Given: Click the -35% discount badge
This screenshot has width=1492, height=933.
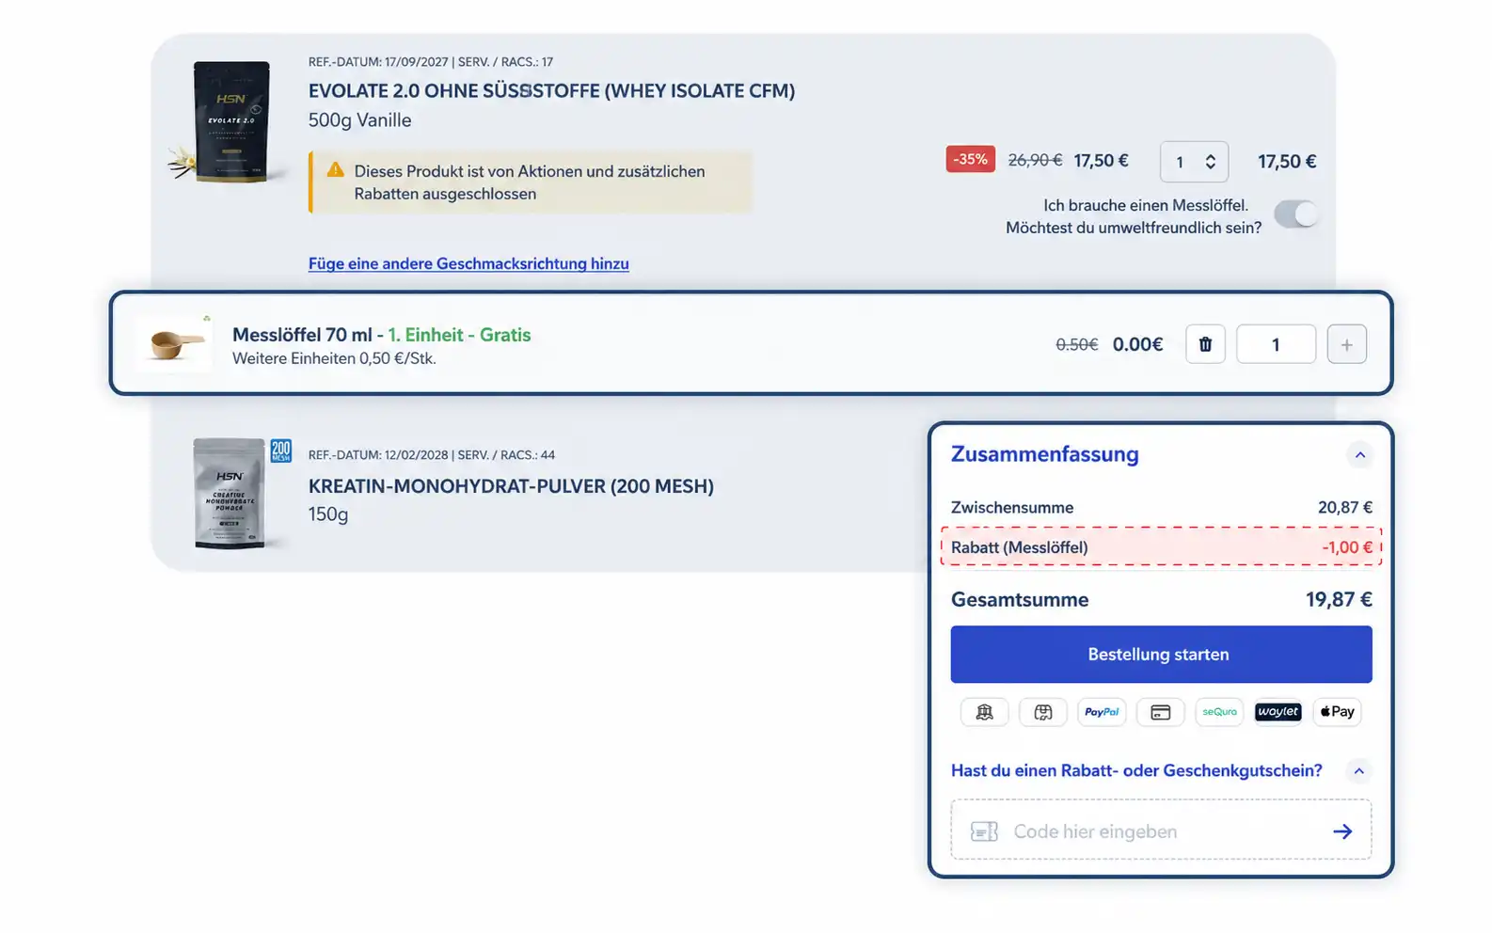Looking at the screenshot, I should pyautogui.click(x=970, y=159).
